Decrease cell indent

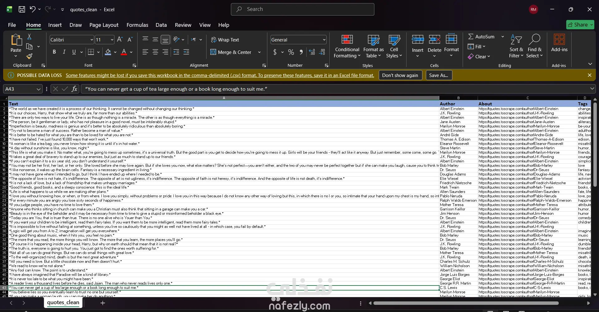coord(176,52)
